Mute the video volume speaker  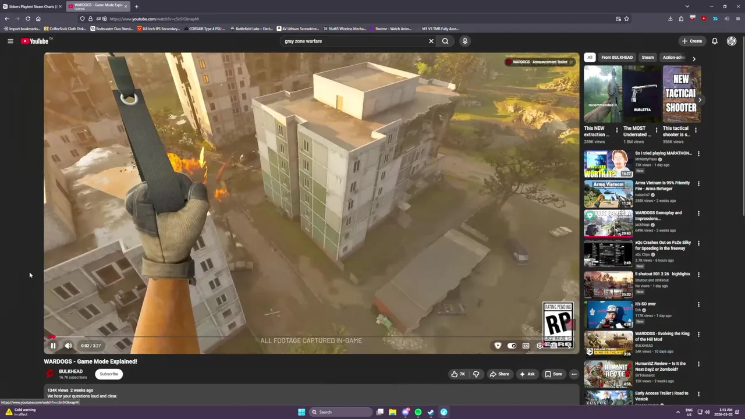pos(68,346)
